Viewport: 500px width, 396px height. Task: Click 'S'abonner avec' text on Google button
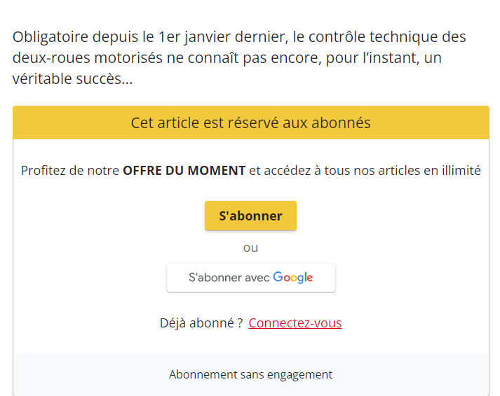coord(229,277)
